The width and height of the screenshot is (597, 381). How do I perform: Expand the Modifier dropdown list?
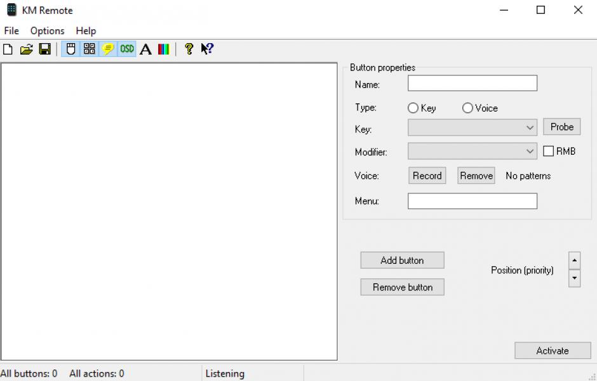(x=530, y=151)
